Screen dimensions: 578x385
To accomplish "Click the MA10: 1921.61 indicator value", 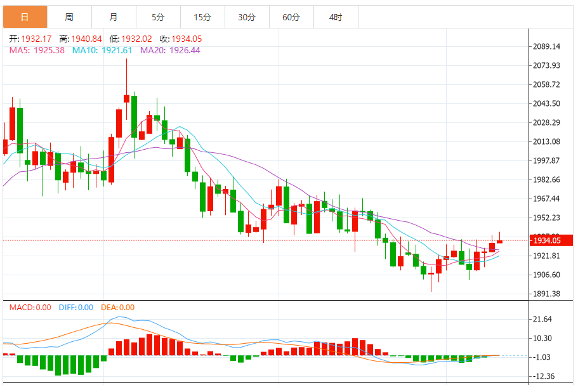I will (102, 51).
